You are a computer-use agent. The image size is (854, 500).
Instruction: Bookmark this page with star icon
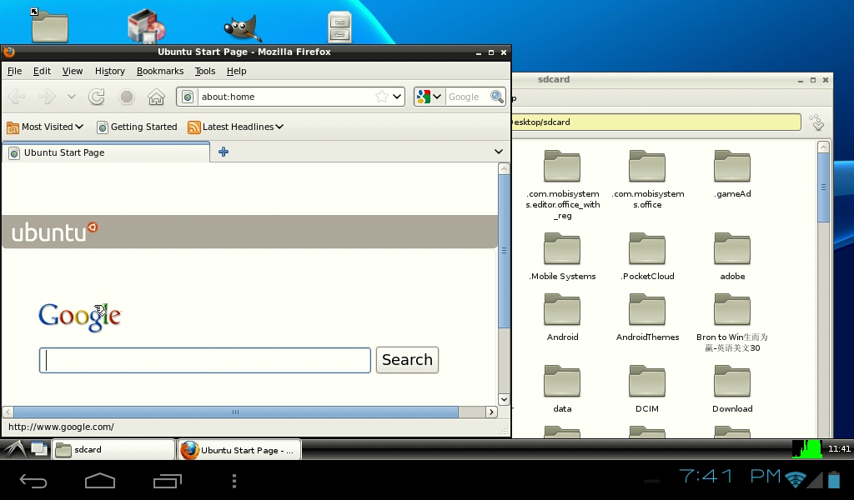382,97
